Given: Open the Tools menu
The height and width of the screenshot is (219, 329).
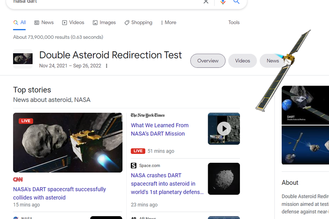Looking at the screenshot, I should tap(234, 22).
